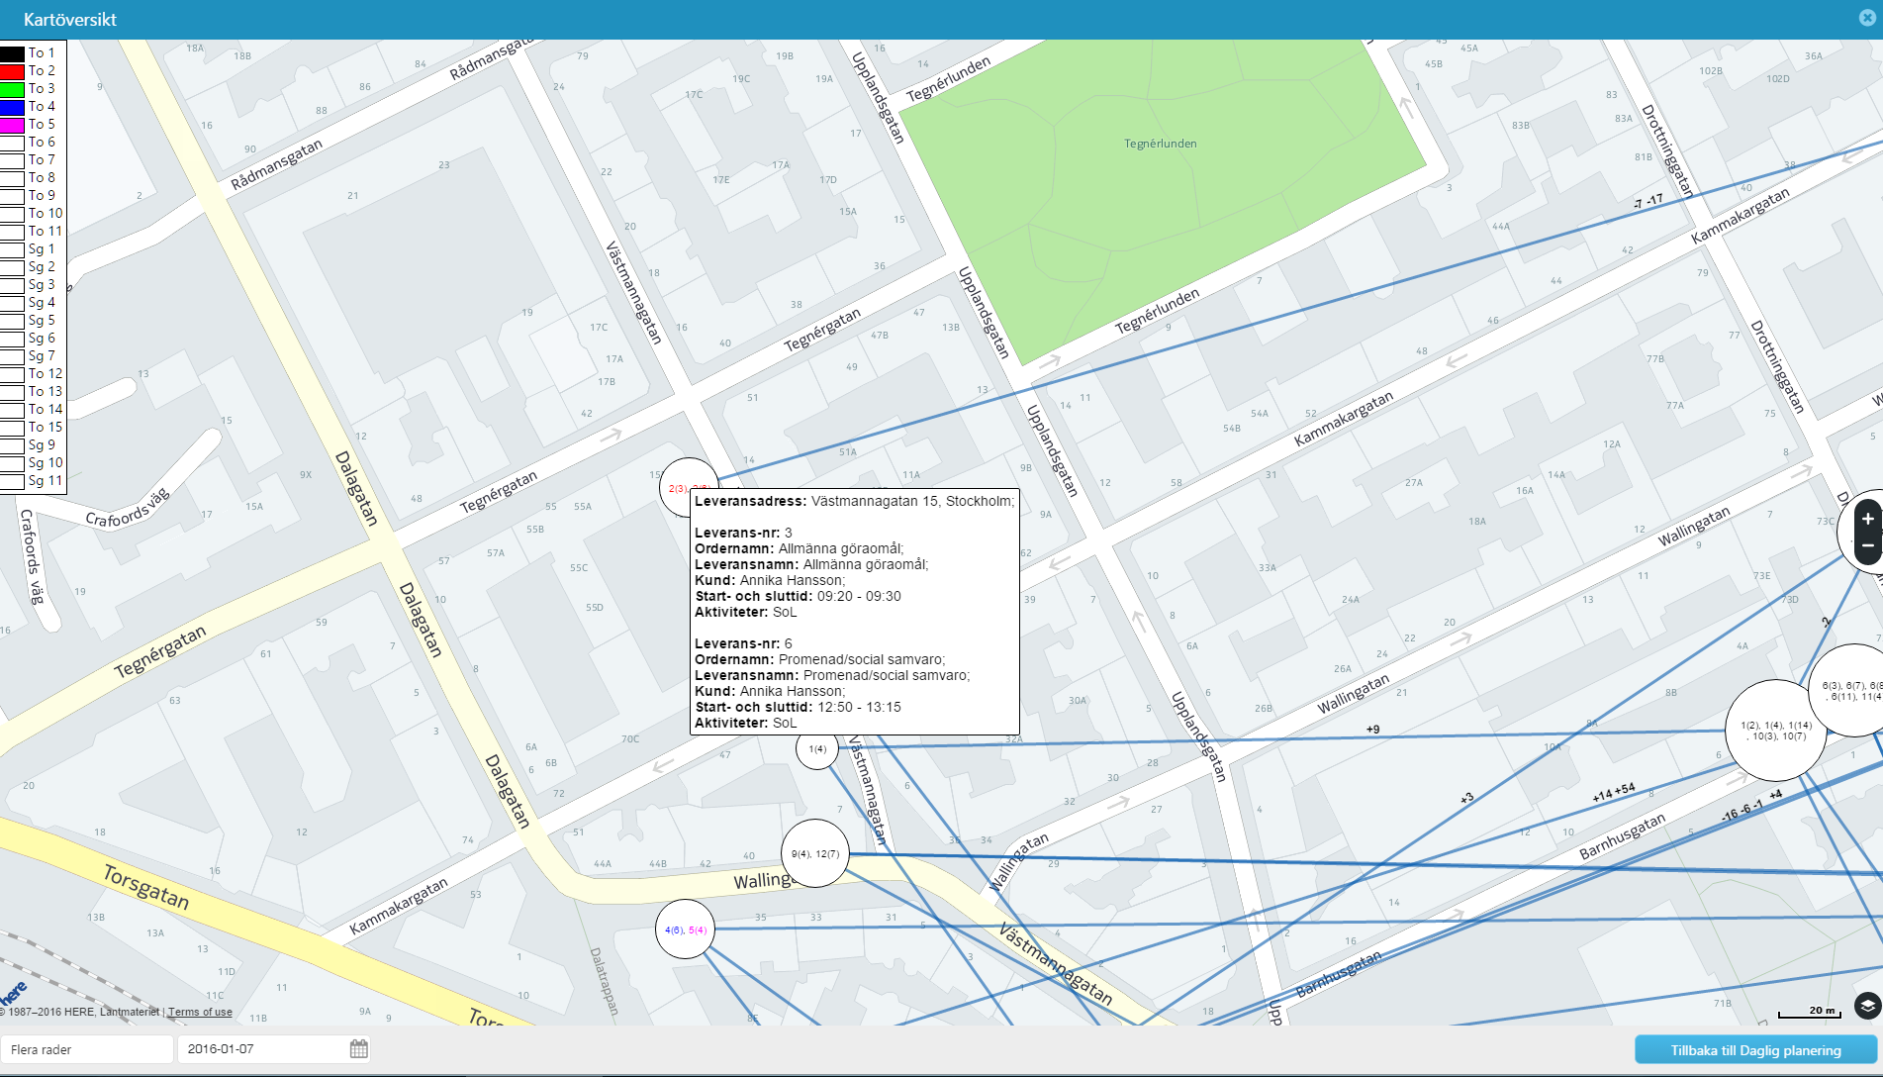This screenshot has height=1077, width=1883.
Task: Select the To 7 legend label
Action: point(42,160)
